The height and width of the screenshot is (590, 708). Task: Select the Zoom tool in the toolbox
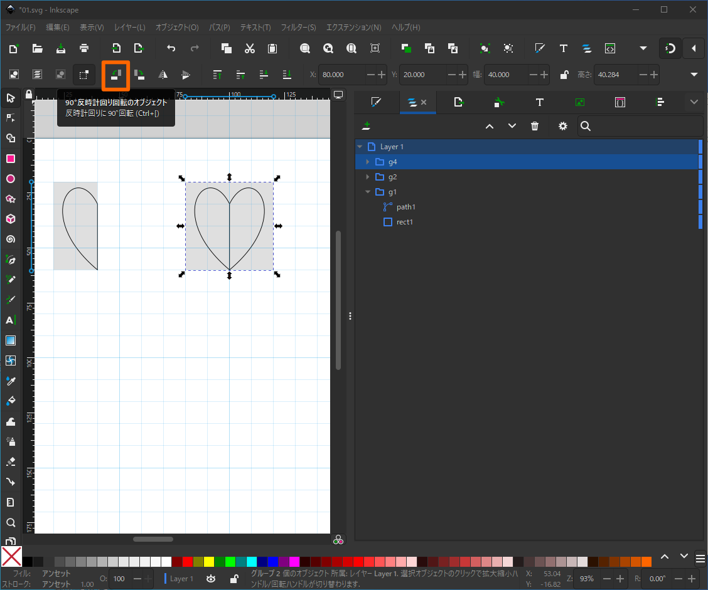click(x=11, y=522)
